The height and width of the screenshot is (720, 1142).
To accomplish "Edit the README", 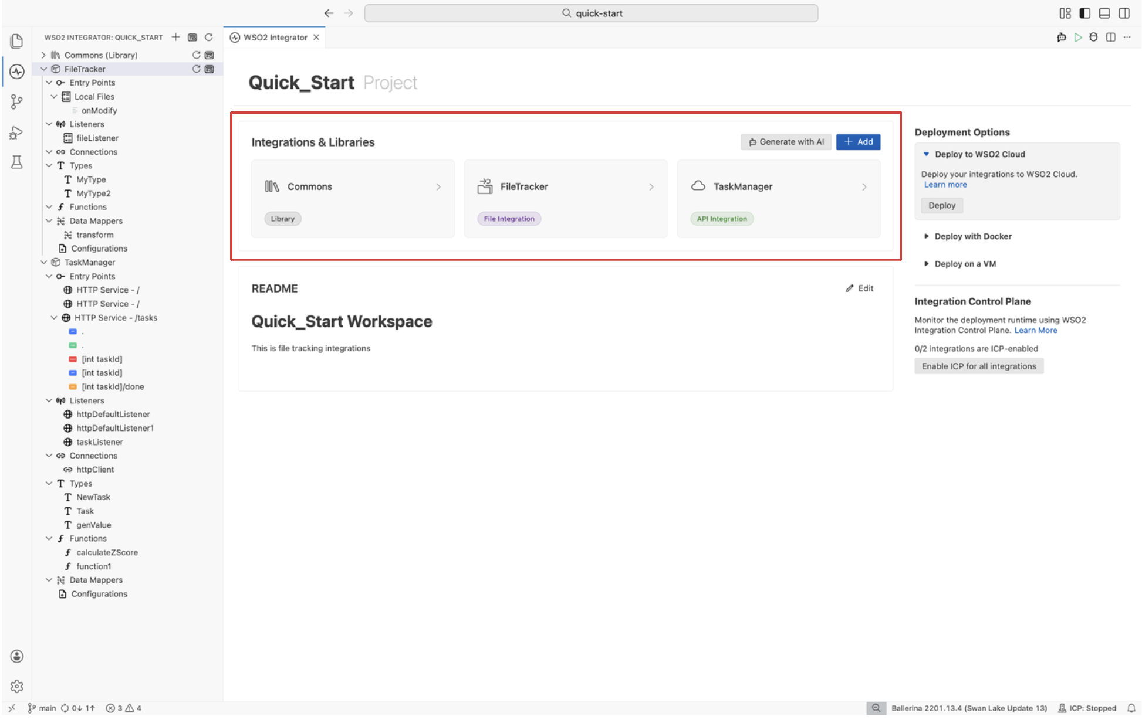I will [x=860, y=288].
